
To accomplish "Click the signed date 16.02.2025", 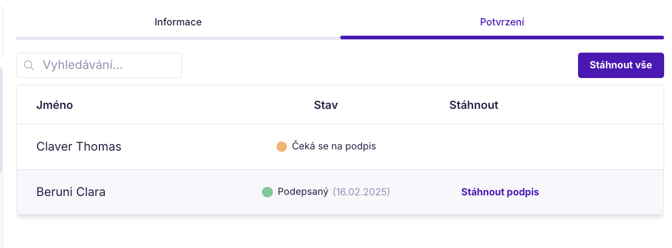I will coord(361,192).
